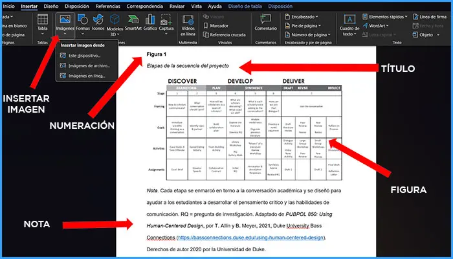Open the Correspondencia tab
The width and height of the screenshot is (453, 259).
[145, 6]
